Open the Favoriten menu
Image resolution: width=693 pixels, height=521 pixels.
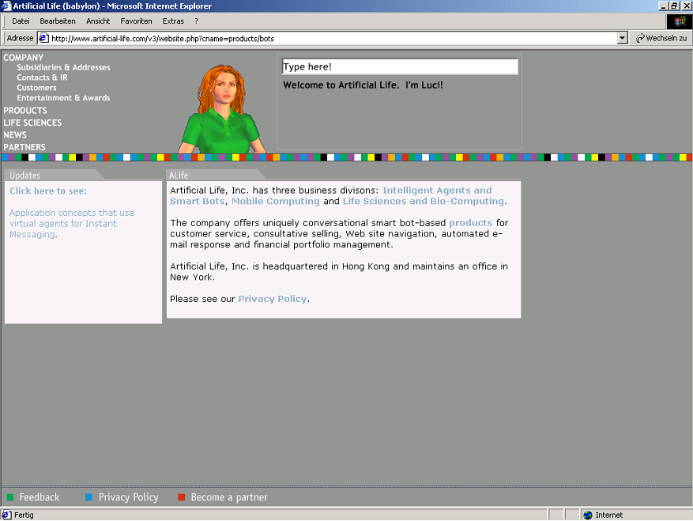coord(136,21)
